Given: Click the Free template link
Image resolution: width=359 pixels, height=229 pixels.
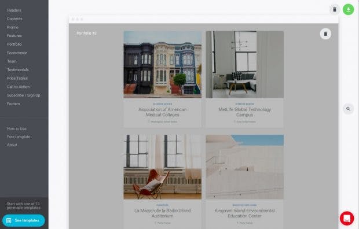Looking at the screenshot, I should coord(19,137).
